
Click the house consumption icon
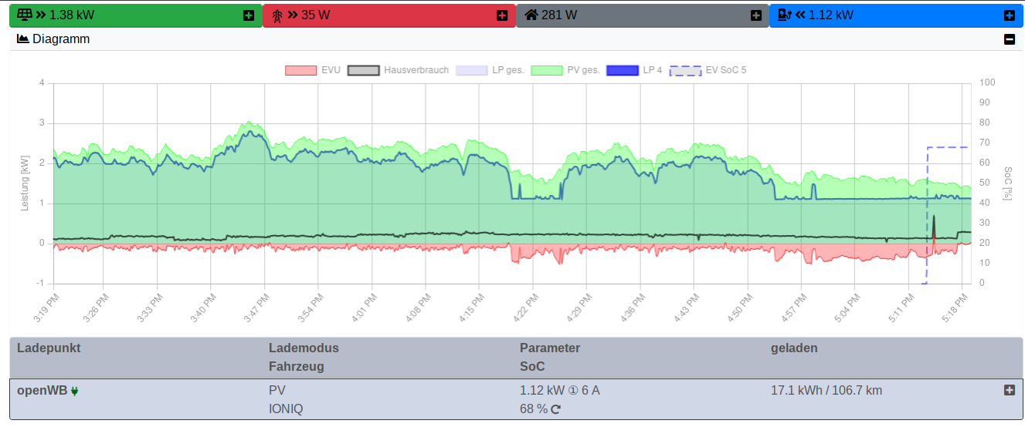click(531, 15)
